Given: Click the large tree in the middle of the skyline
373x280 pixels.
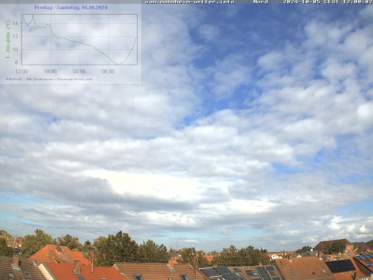Looking at the screenshot, I should [117, 246].
